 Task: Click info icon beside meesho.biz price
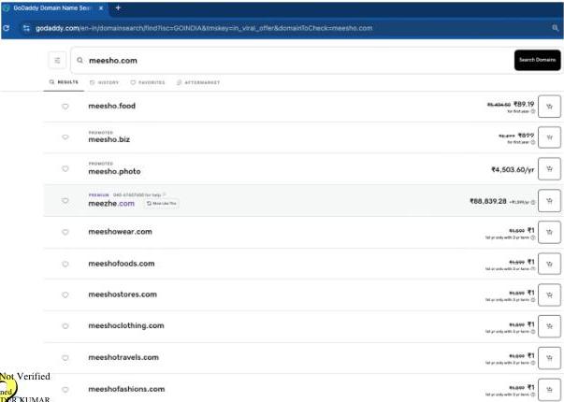pyautogui.click(x=533, y=142)
